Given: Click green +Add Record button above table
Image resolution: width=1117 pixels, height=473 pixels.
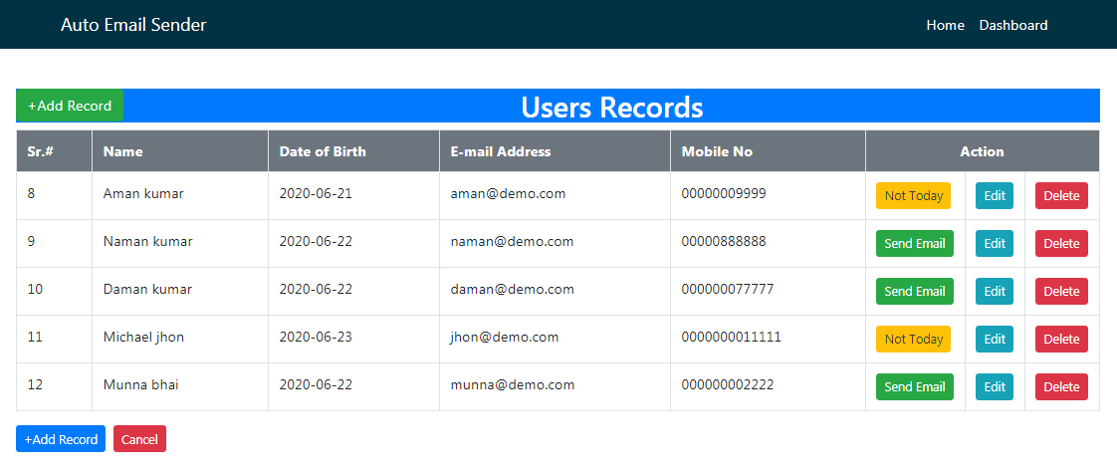Looking at the screenshot, I should [70, 106].
